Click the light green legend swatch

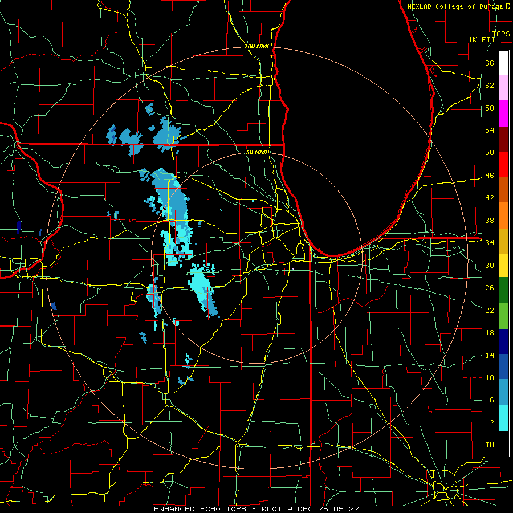tap(503, 315)
